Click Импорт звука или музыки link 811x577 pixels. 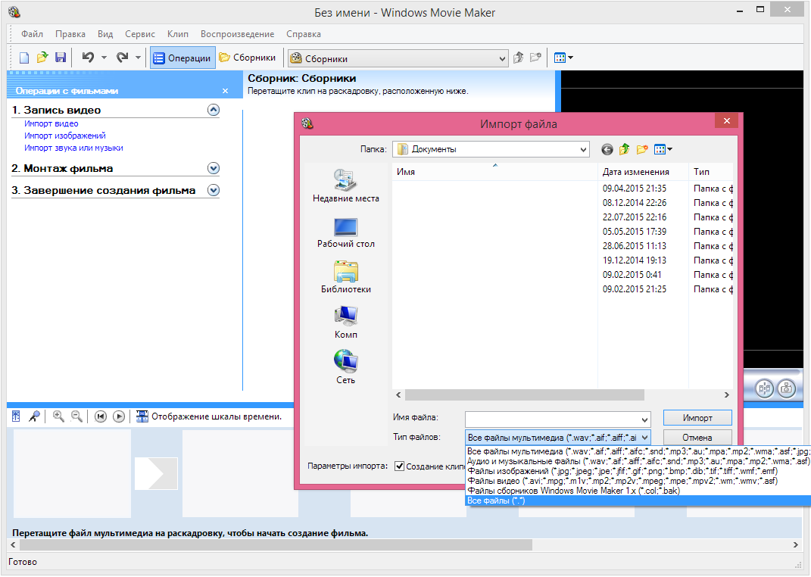pyautogui.click(x=73, y=148)
